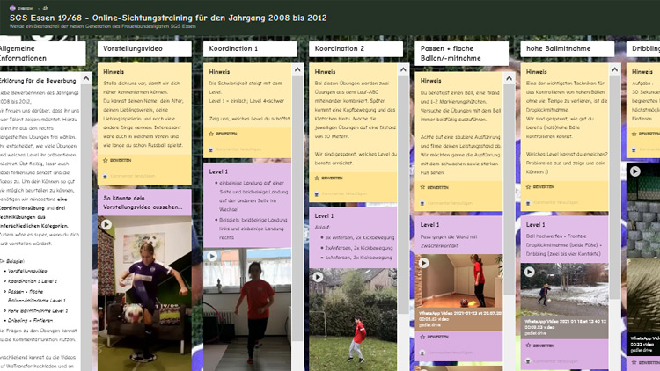Rate the Passen Level 1 video with star

(422, 337)
